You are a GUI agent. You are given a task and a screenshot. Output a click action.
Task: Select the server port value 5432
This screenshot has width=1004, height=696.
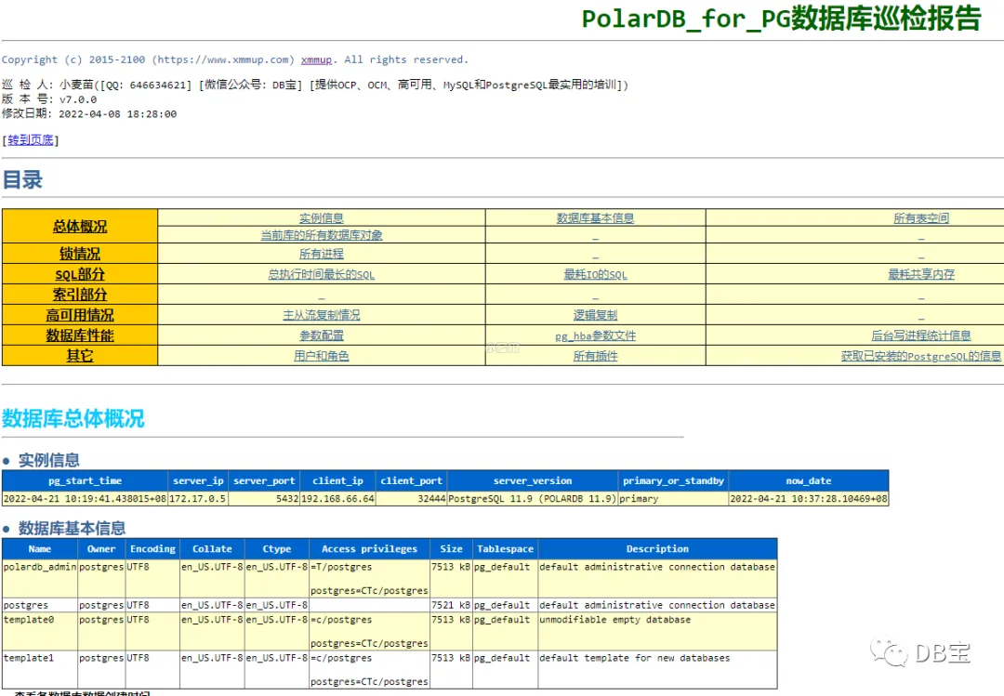pyautogui.click(x=264, y=499)
